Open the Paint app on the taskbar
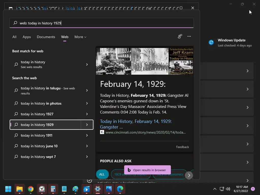Viewport: 260px width, 195px height. click(x=75, y=189)
